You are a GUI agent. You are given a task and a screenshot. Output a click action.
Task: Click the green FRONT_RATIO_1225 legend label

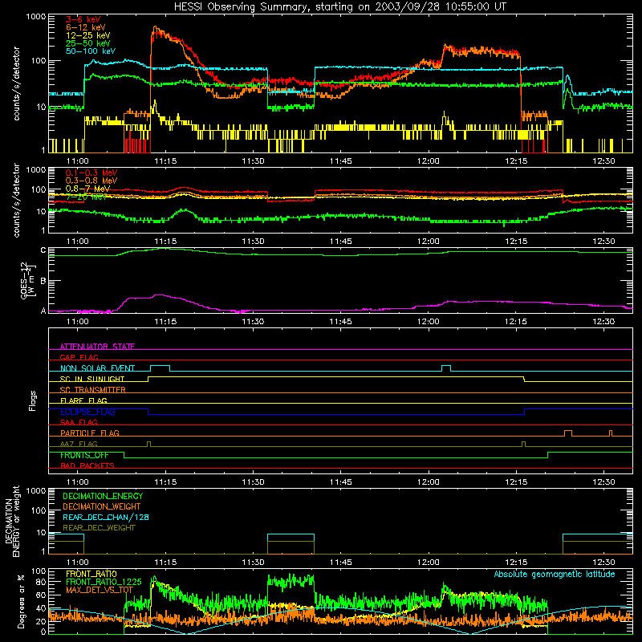click(104, 582)
